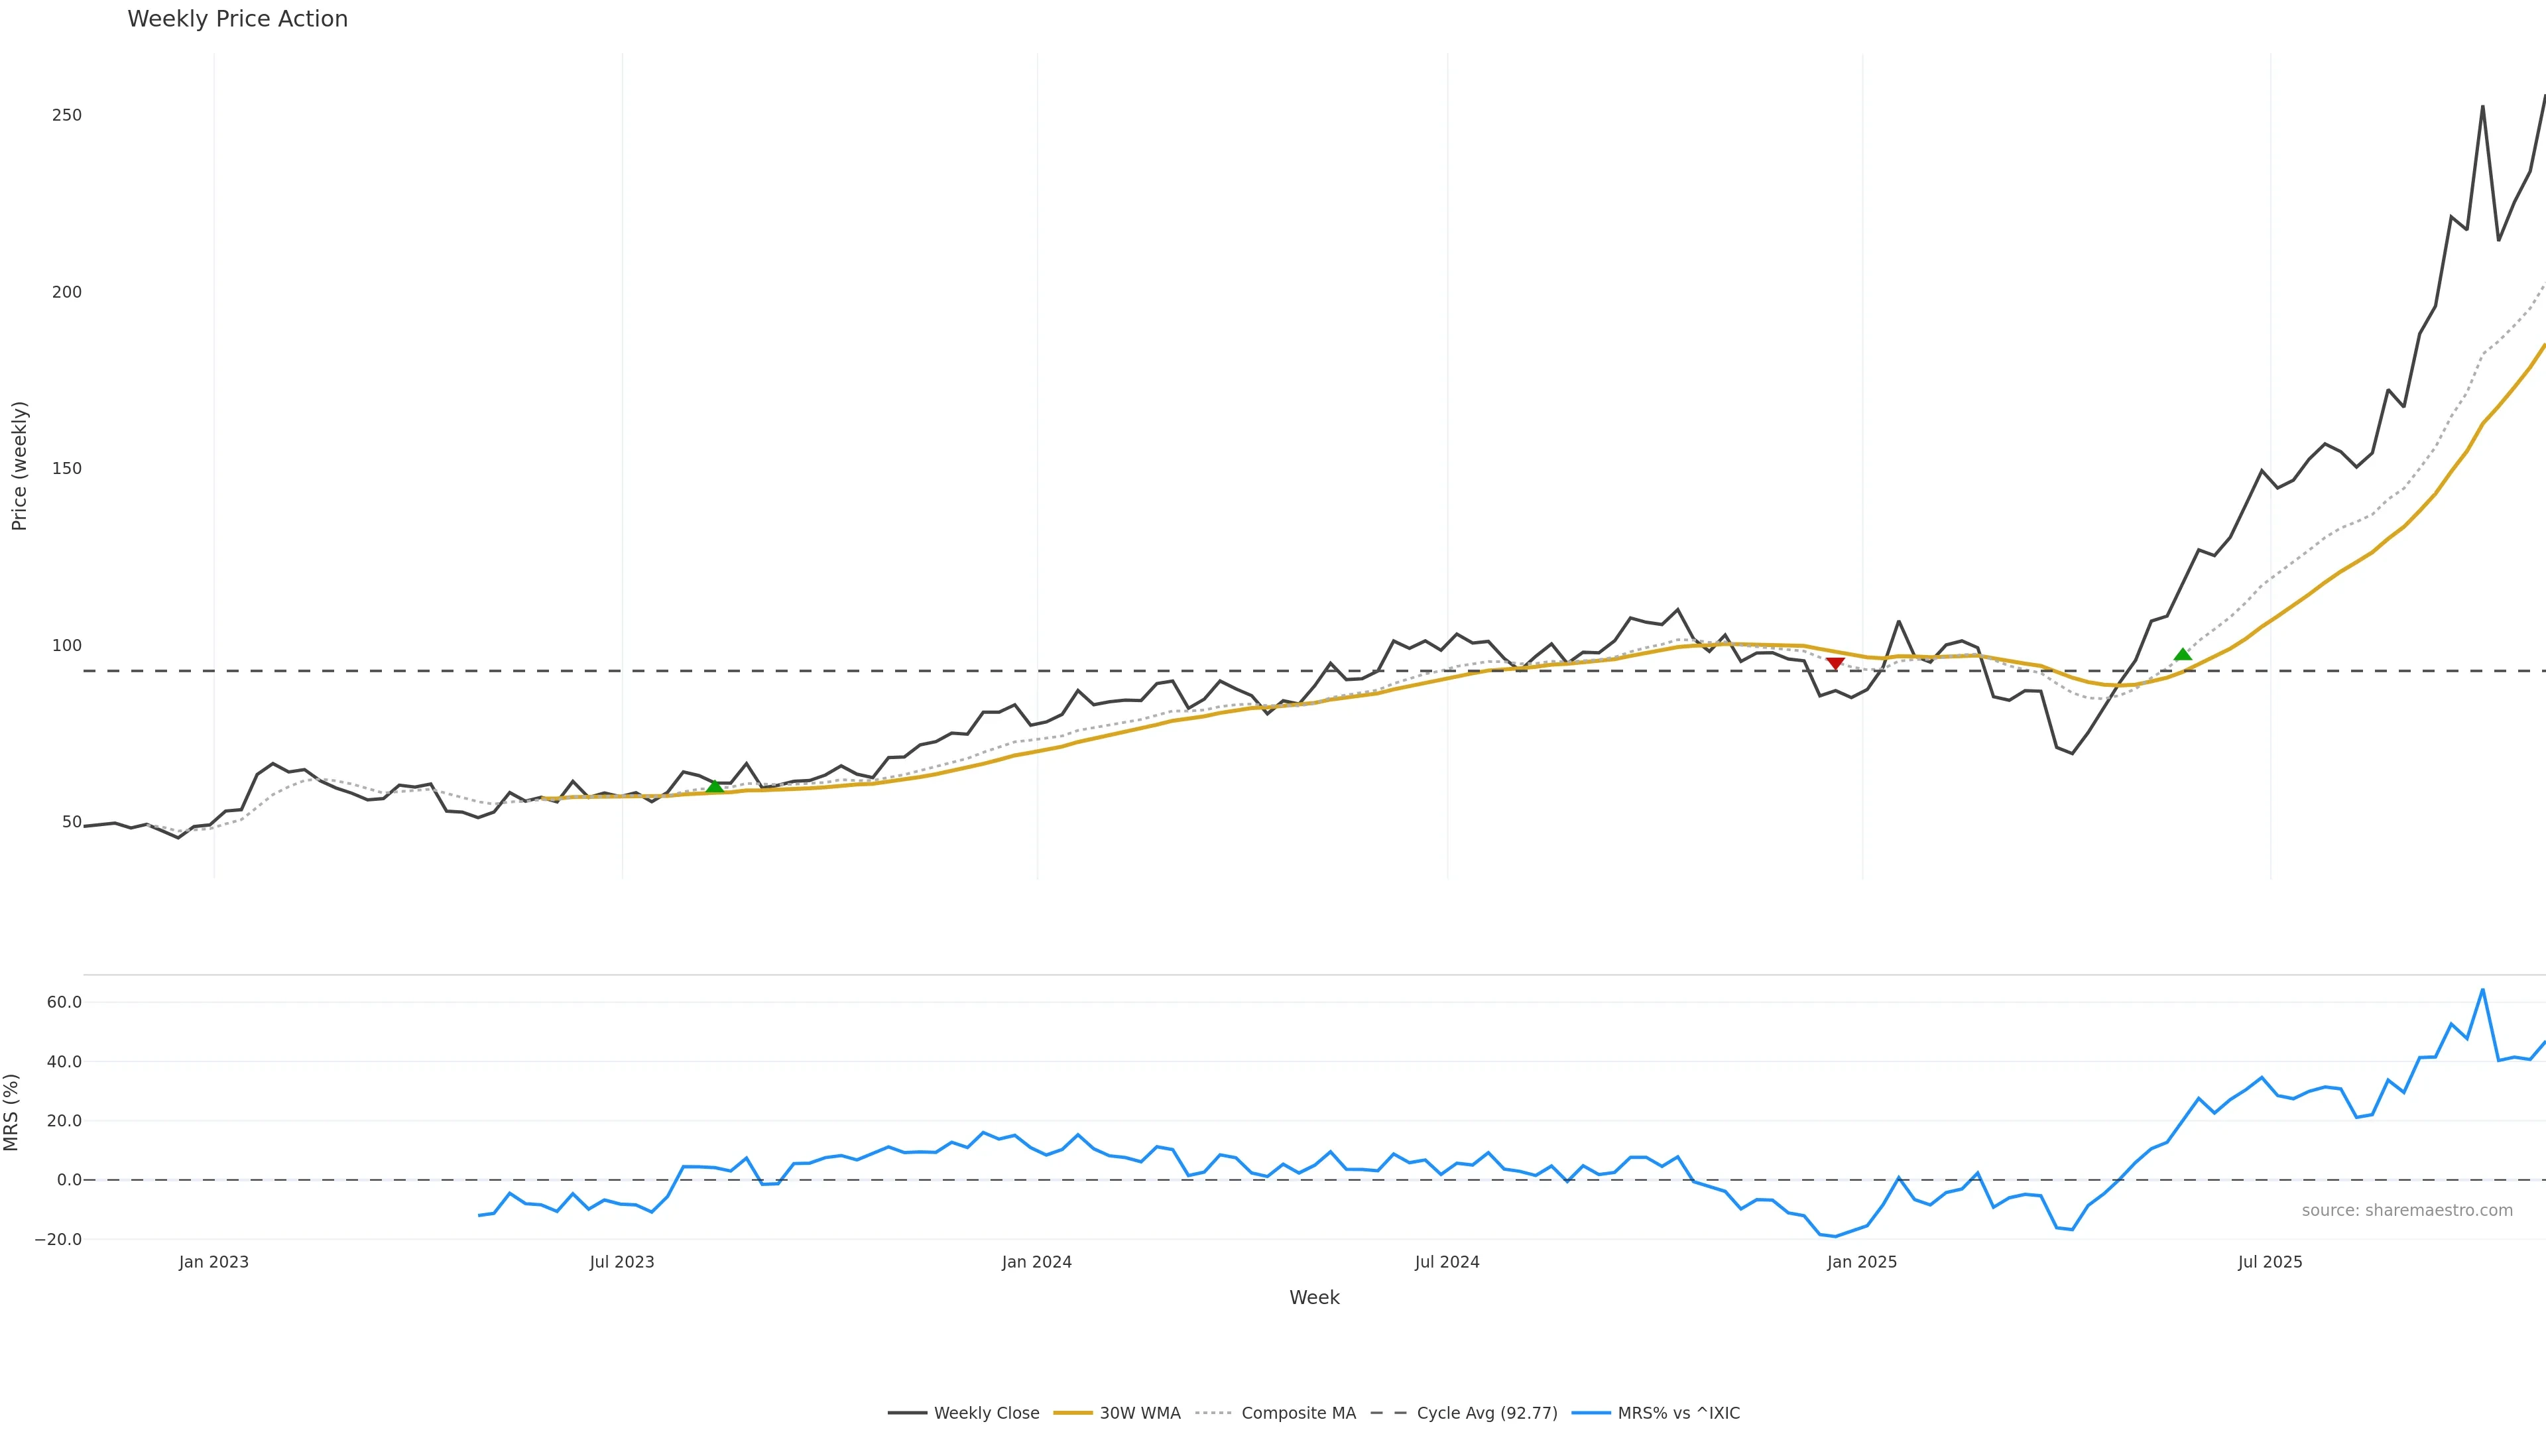The height and width of the screenshot is (1432, 2546).
Task: Click the dotted Composite MA legend swatch
Action: coord(1214,1413)
